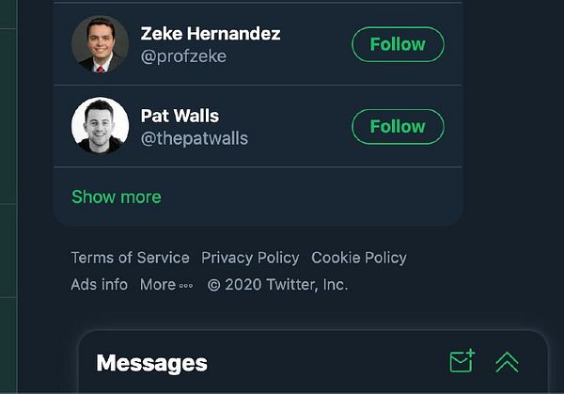Viewport: 564px width, 394px height.
Task: Open Pat Walls's profile picture
Action: pos(100,126)
